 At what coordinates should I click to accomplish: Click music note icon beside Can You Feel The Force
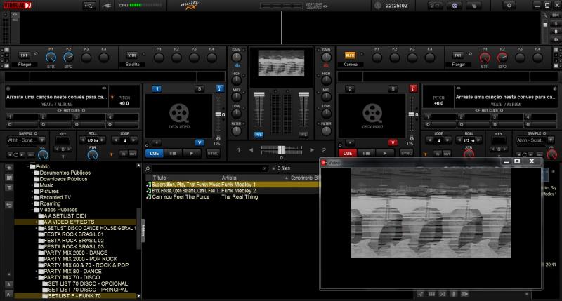[x=149, y=197]
